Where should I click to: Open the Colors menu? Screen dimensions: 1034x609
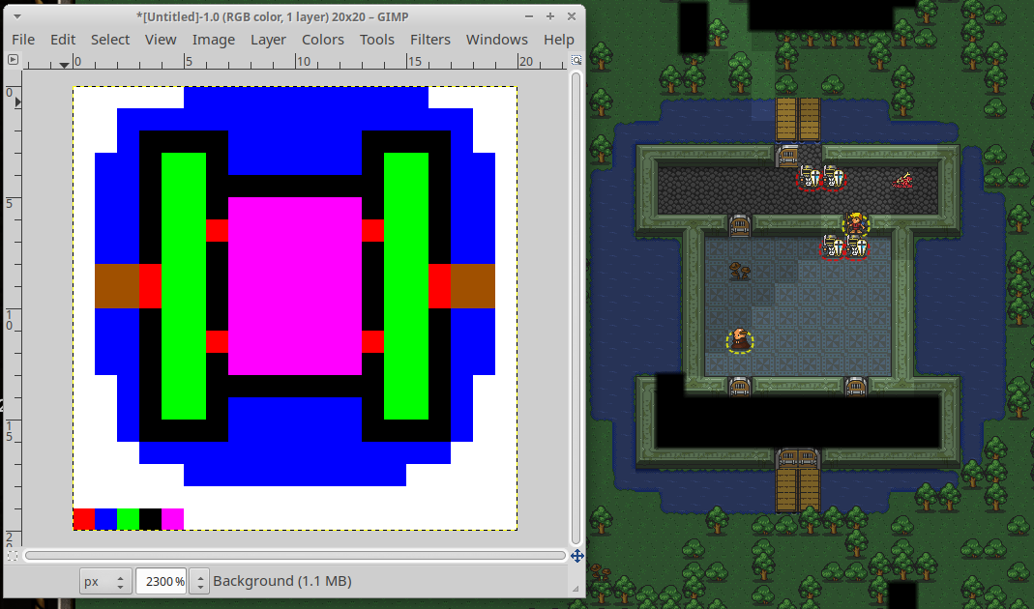(322, 40)
